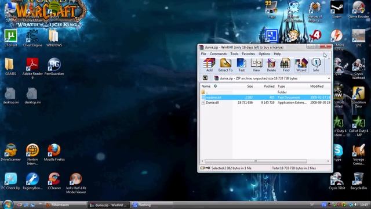Open the Wizard toolbar icon
The image size is (371, 209).
[x=301, y=65]
